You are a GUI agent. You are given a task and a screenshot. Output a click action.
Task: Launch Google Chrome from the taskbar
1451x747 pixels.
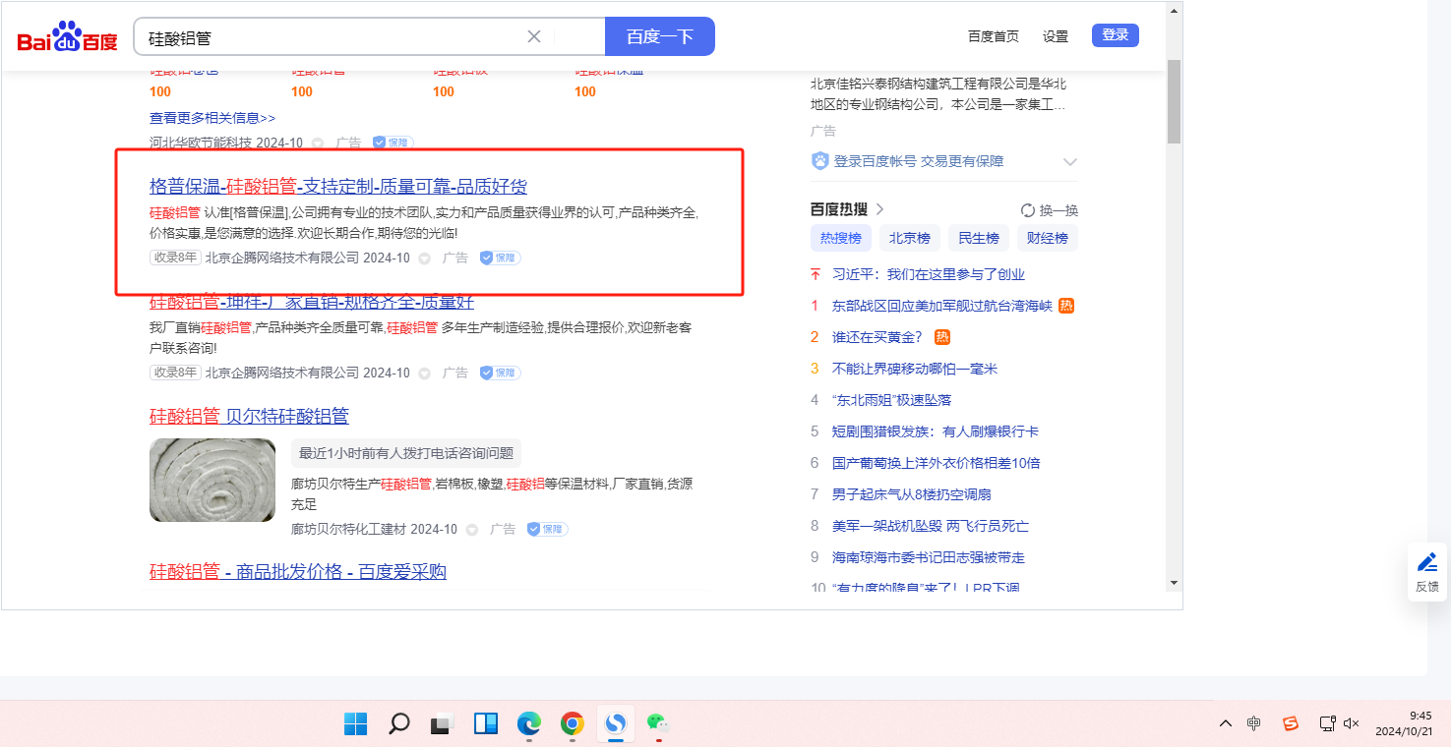point(573,724)
